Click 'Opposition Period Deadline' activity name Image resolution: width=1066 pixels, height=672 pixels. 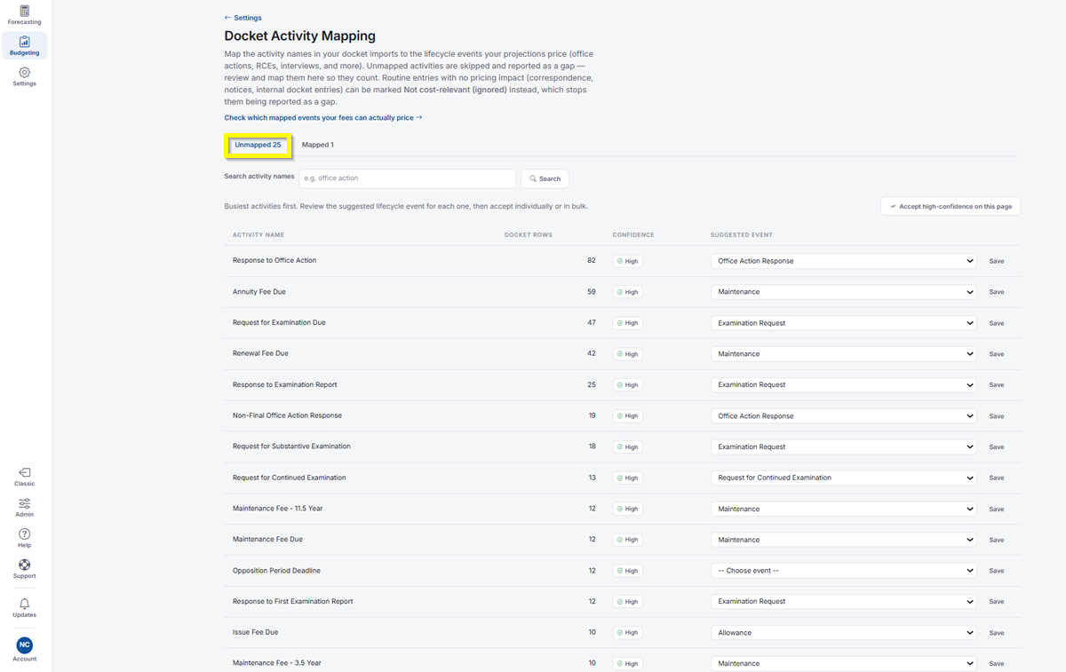pyautogui.click(x=276, y=571)
